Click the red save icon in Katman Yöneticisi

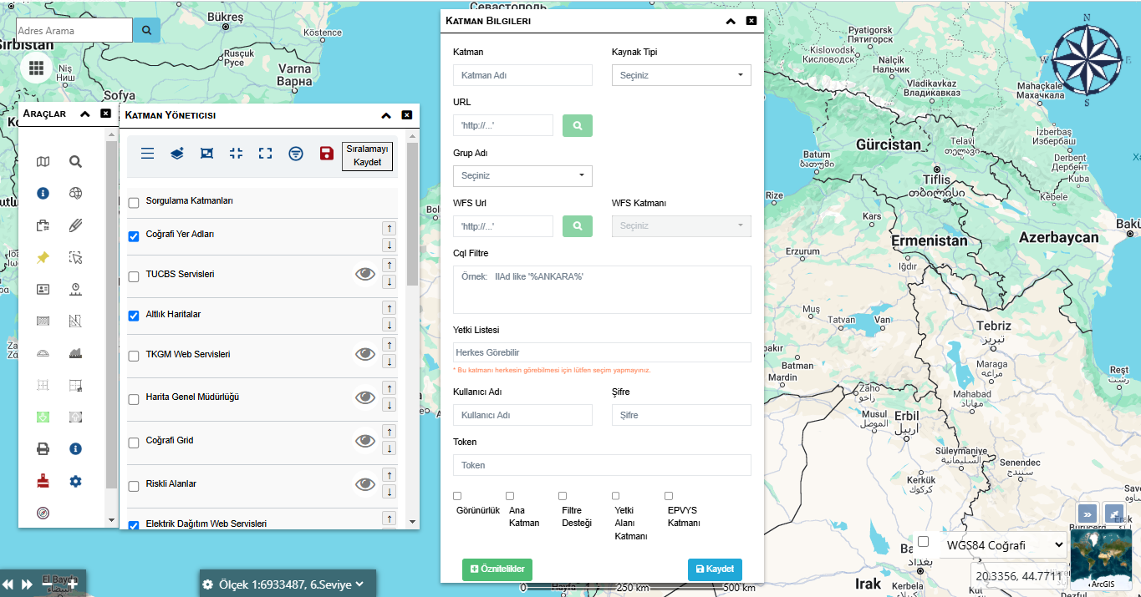pyautogui.click(x=327, y=154)
